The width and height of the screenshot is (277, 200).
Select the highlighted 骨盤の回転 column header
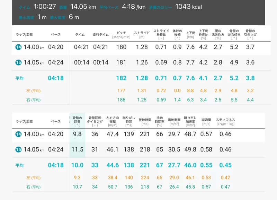tap(77, 121)
